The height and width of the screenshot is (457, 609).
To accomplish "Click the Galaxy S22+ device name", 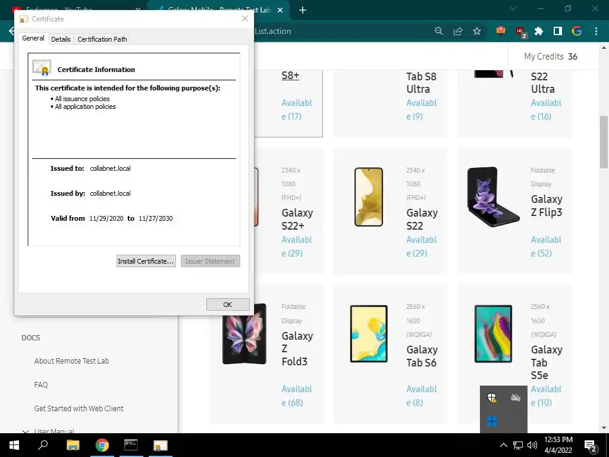I will click(297, 219).
